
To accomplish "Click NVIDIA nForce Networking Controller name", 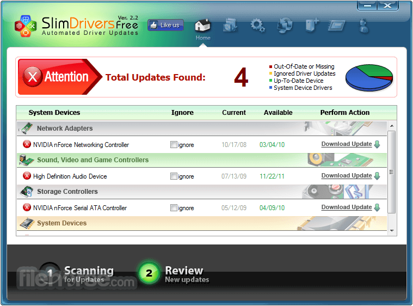I will pos(81,145).
